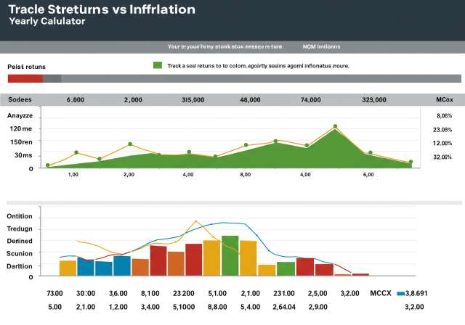Select the green bar in bar chart
Screen dimensions: 465x325
(230, 255)
